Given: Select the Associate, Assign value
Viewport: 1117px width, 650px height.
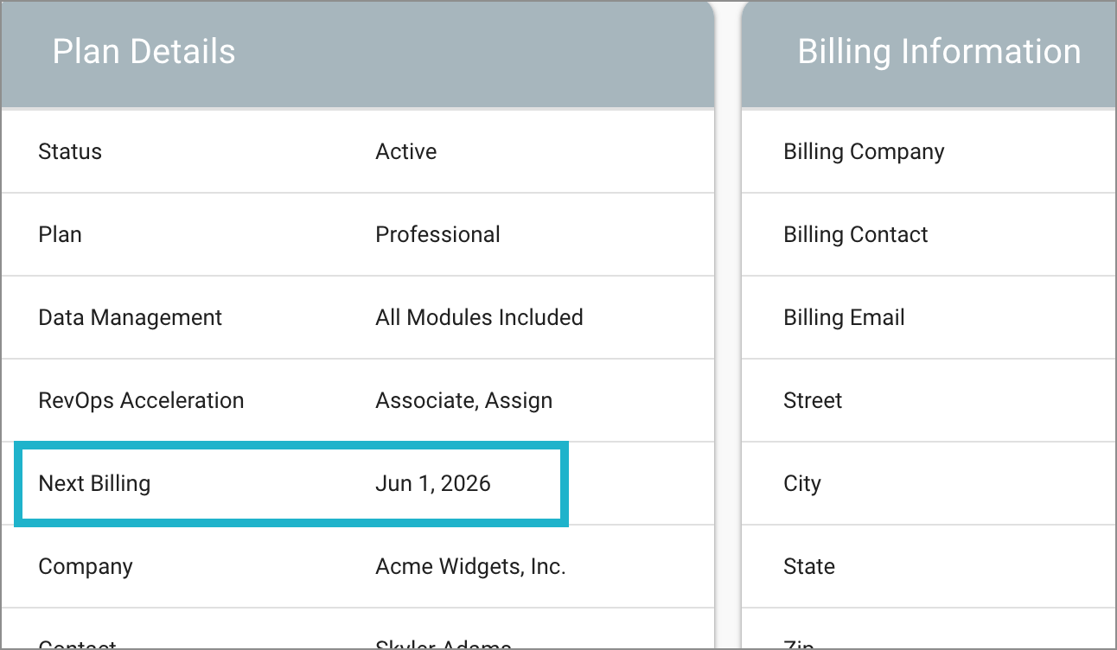Looking at the screenshot, I should coord(463,400).
